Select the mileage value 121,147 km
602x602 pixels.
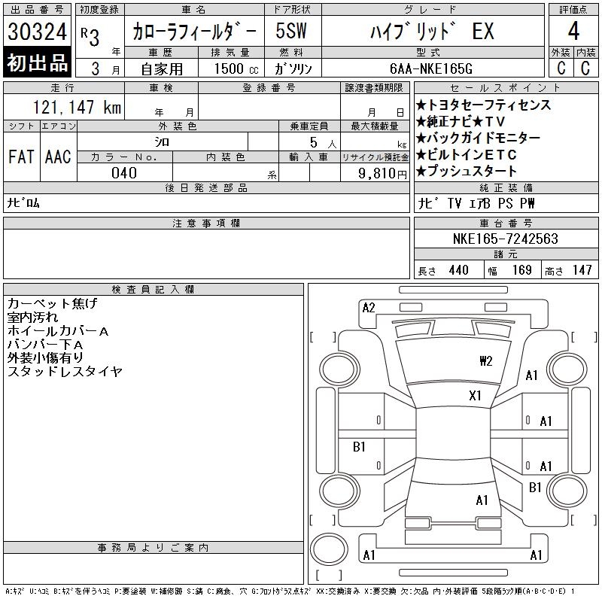click(x=66, y=108)
